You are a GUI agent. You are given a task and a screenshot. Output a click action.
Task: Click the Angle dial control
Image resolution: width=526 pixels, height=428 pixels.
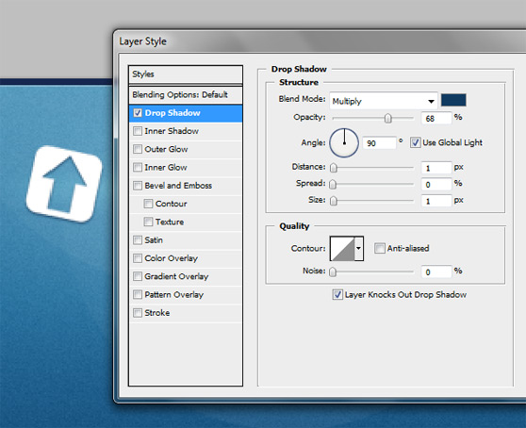click(x=344, y=143)
